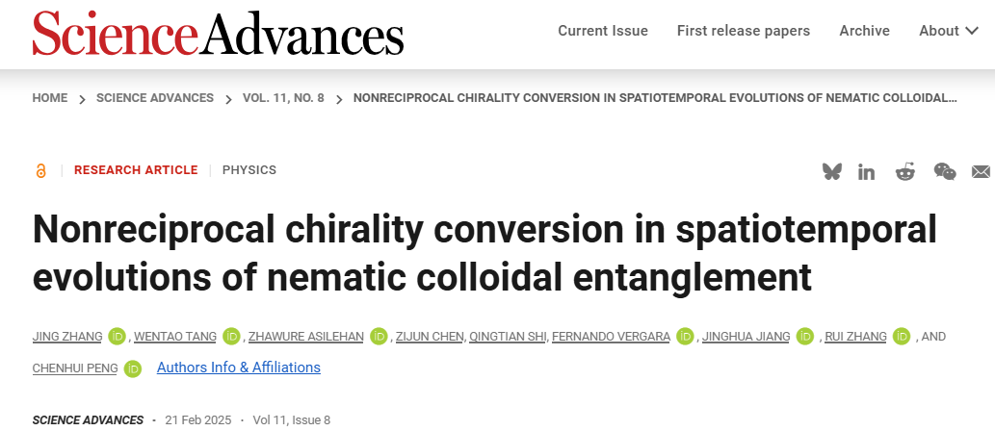Viewport: 995px width, 431px height.
Task: Select SCIENCE ADVANCES breadcrumb link
Action: [x=155, y=98]
